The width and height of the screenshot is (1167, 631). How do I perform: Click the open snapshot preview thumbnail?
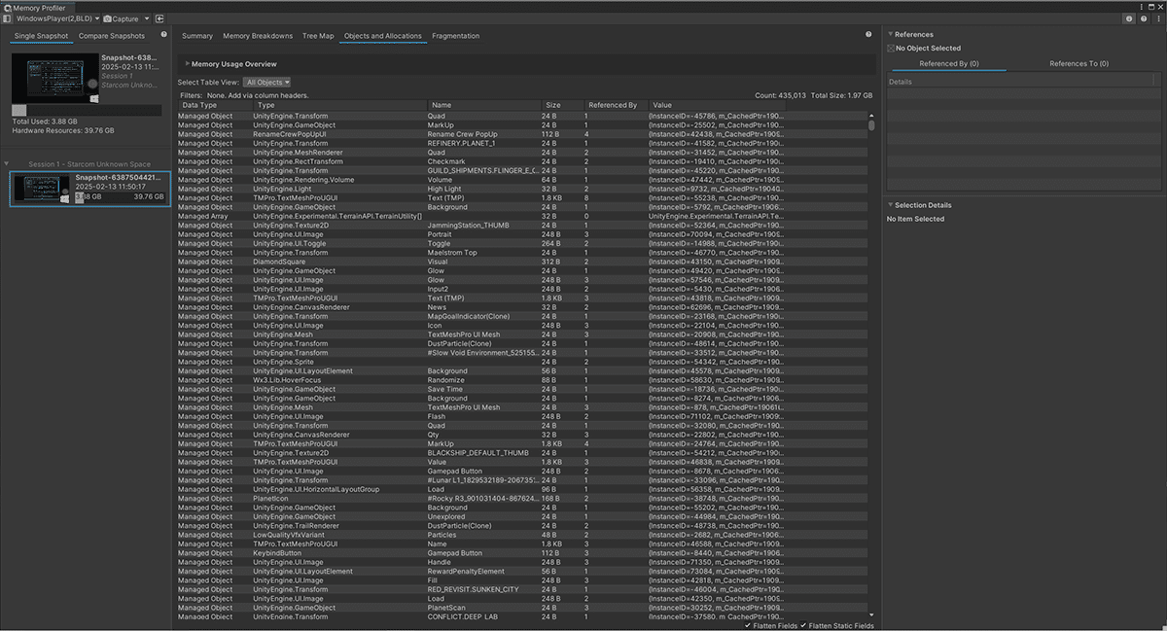tap(55, 78)
